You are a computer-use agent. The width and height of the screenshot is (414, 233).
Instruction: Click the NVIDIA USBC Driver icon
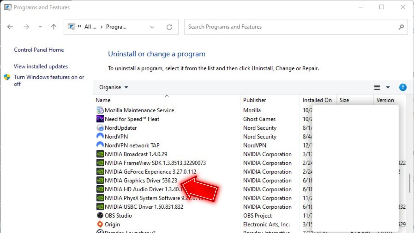click(100, 207)
